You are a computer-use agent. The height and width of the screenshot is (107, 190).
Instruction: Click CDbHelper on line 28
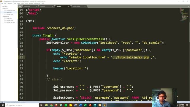point(89,43)
